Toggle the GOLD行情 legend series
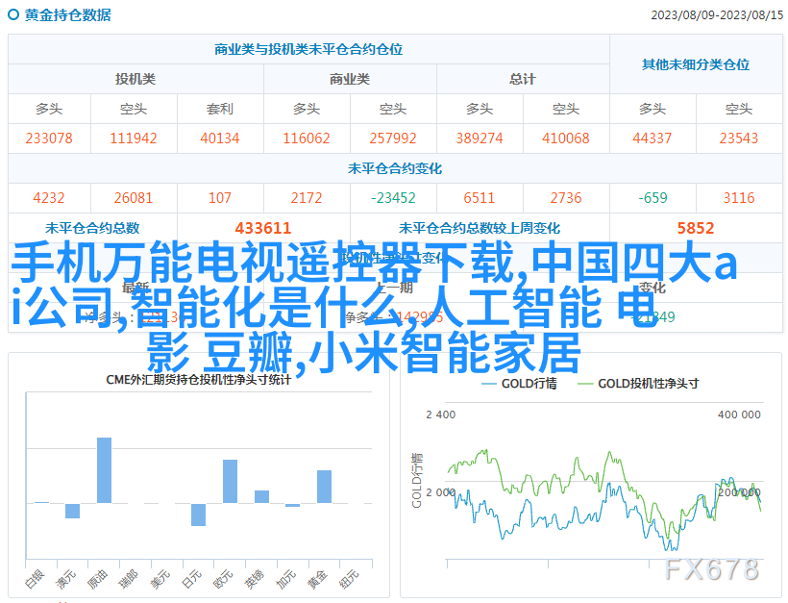Image resolution: width=788 pixels, height=603 pixels. pyautogui.click(x=519, y=384)
